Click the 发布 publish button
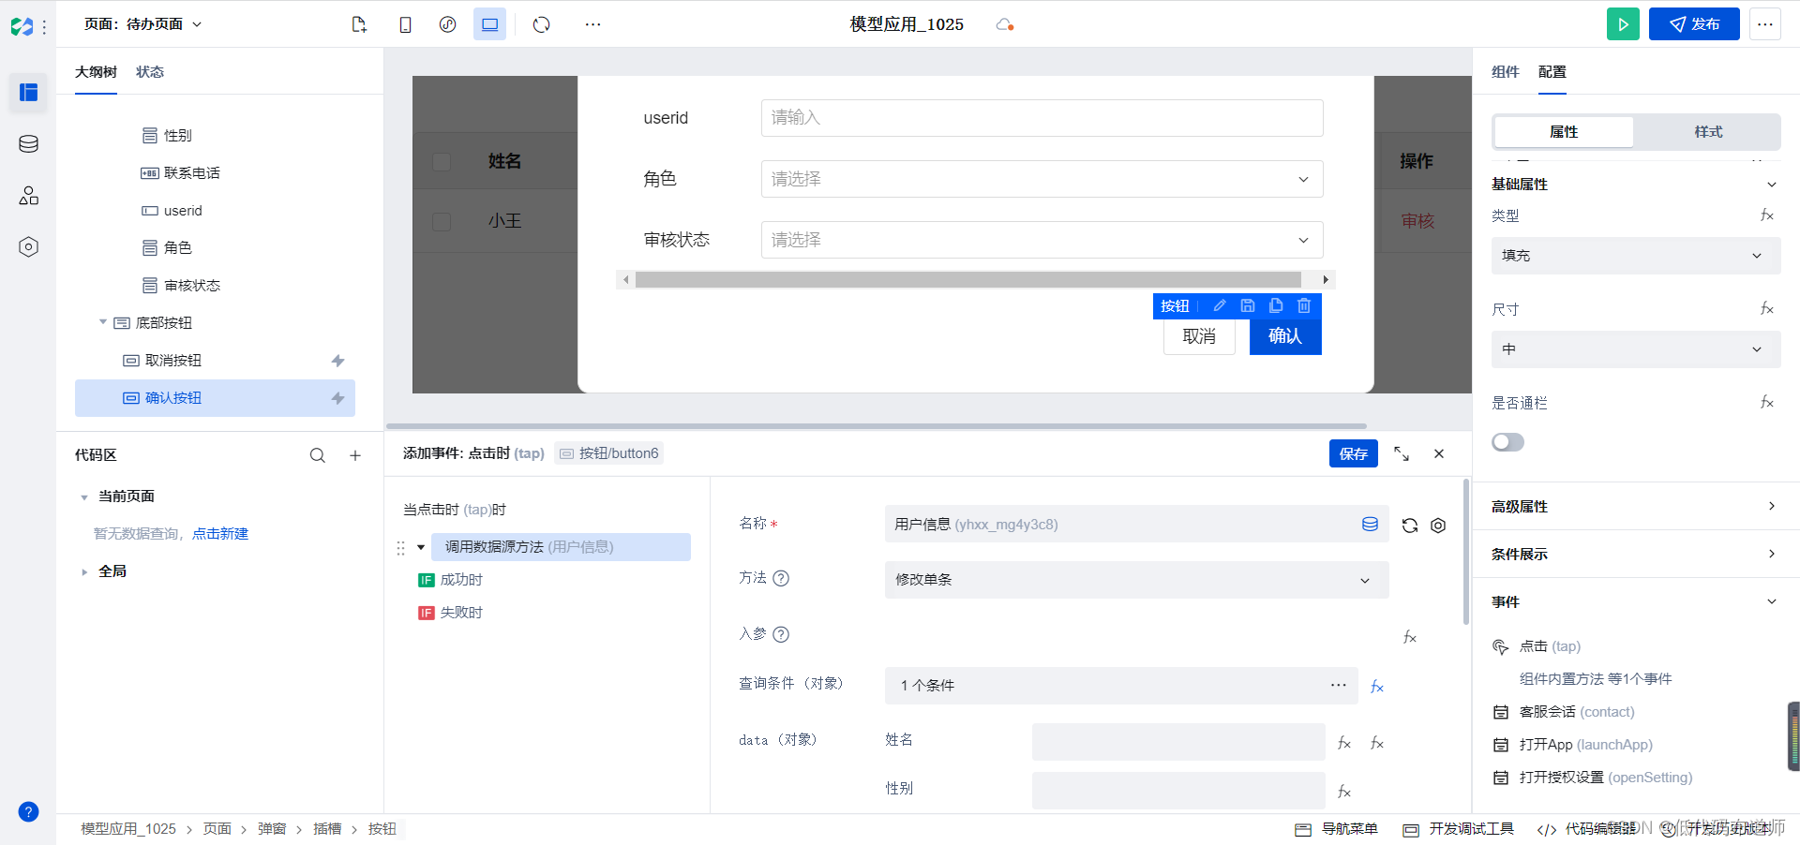Screen dimensions: 1800x845 point(1694,24)
